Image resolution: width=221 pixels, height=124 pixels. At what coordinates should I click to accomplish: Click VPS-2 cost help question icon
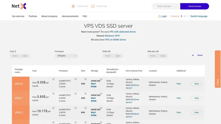pos(53,108)
